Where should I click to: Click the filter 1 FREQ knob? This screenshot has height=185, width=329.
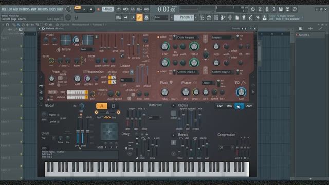coord(194,47)
